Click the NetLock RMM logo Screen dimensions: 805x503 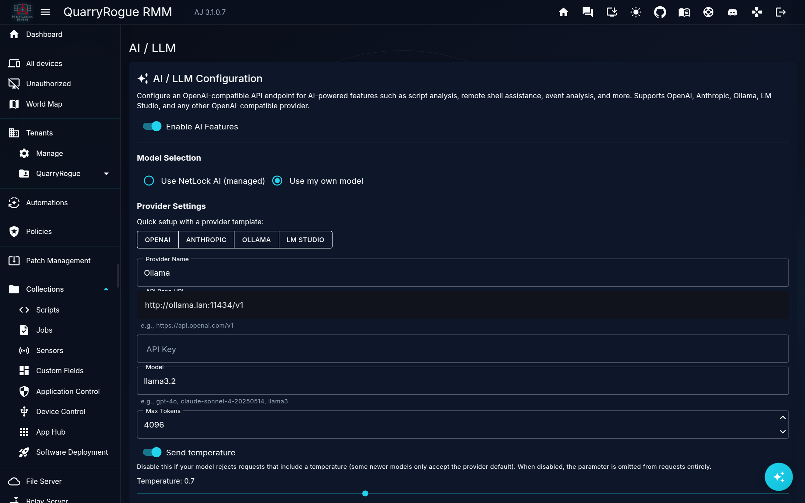tap(22, 12)
